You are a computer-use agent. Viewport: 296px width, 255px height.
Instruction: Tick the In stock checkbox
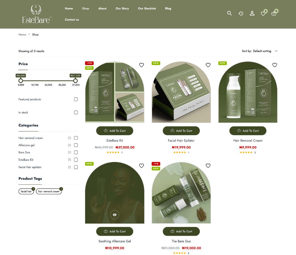(x=76, y=112)
